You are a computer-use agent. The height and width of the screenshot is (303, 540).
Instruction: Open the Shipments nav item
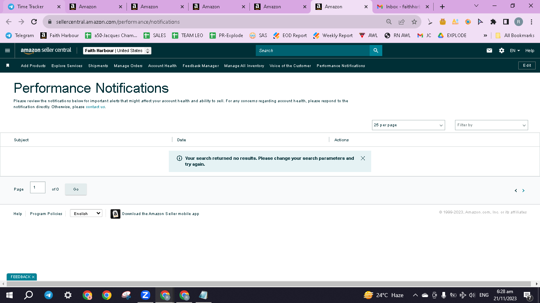coord(98,66)
